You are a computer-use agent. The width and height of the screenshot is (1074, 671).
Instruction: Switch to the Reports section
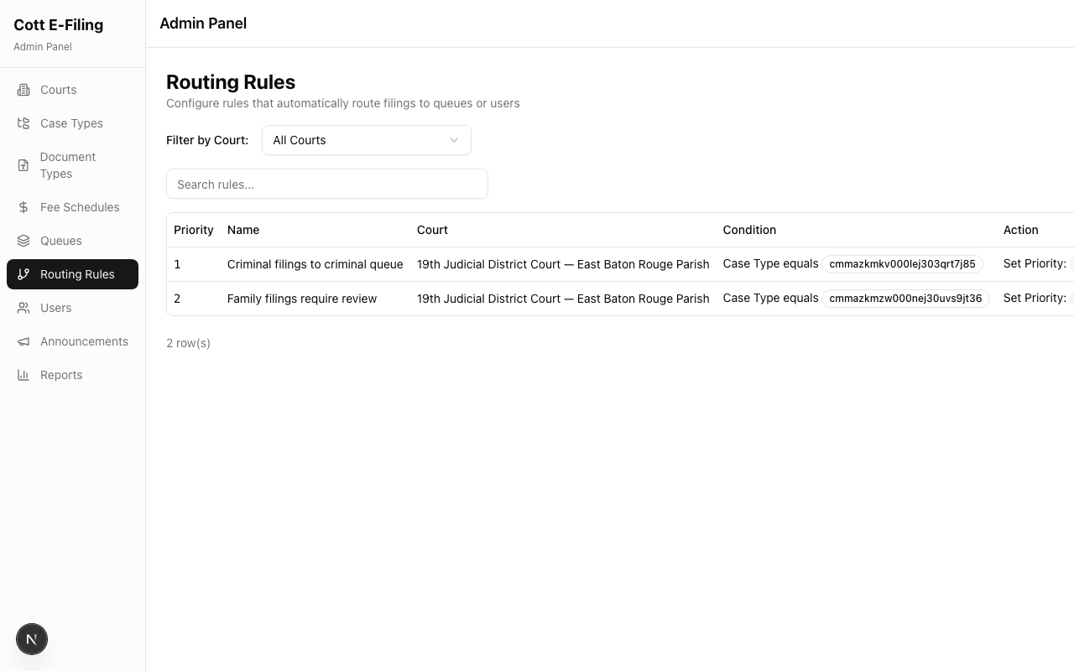(x=61, y=375)
